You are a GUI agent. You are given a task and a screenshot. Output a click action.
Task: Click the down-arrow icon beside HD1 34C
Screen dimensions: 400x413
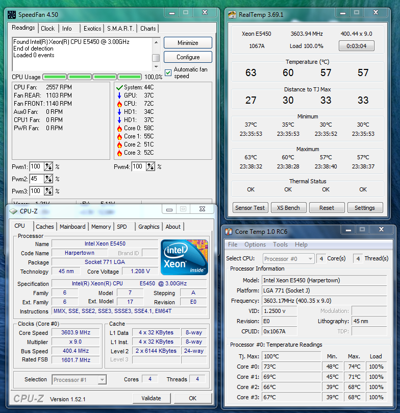tap(119, 112)
